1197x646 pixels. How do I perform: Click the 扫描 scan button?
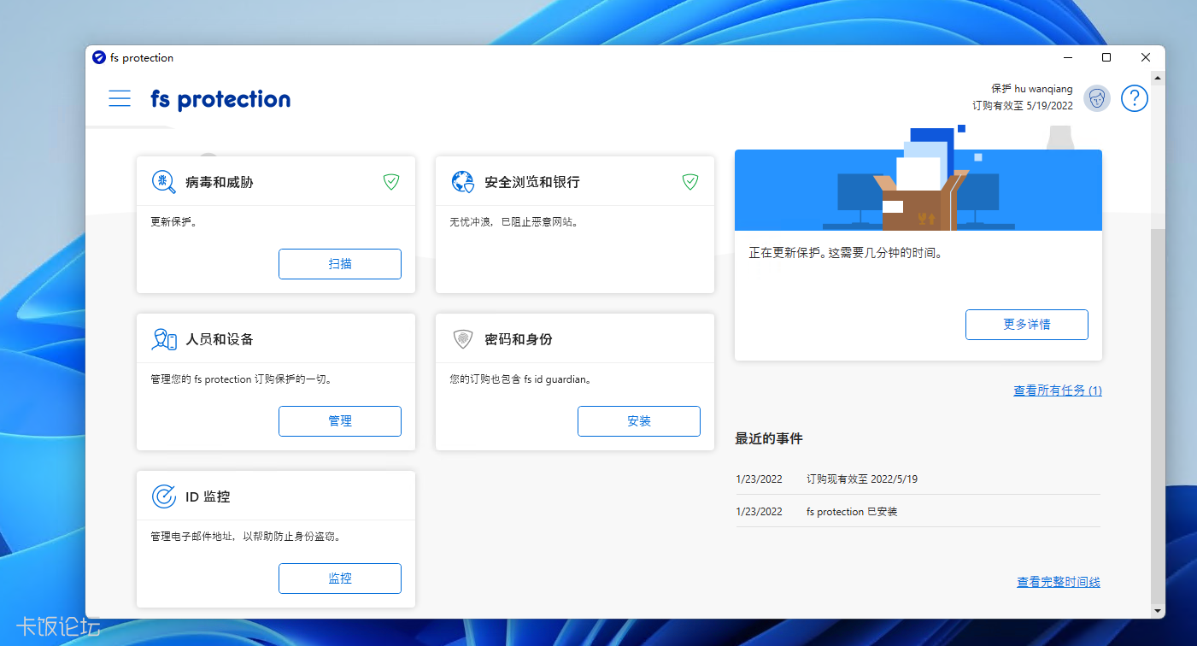click(x=339, y=263)
